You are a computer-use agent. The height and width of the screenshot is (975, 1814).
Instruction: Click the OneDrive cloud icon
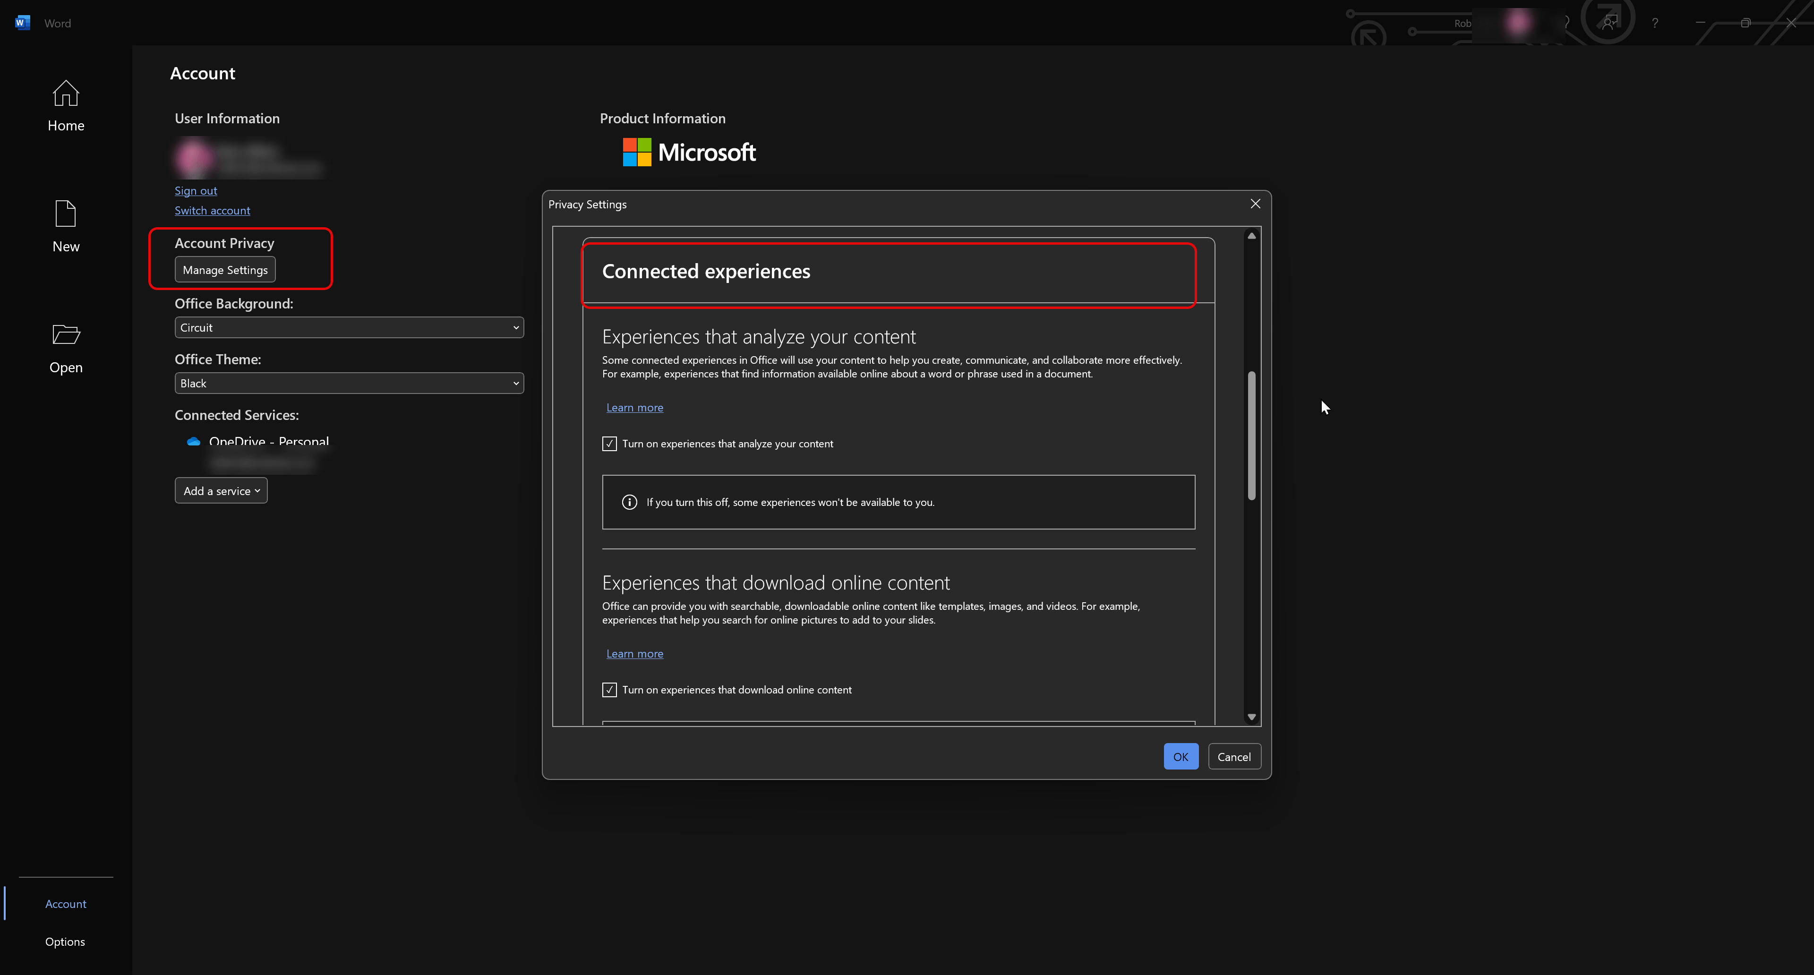[x=194, y=441]
